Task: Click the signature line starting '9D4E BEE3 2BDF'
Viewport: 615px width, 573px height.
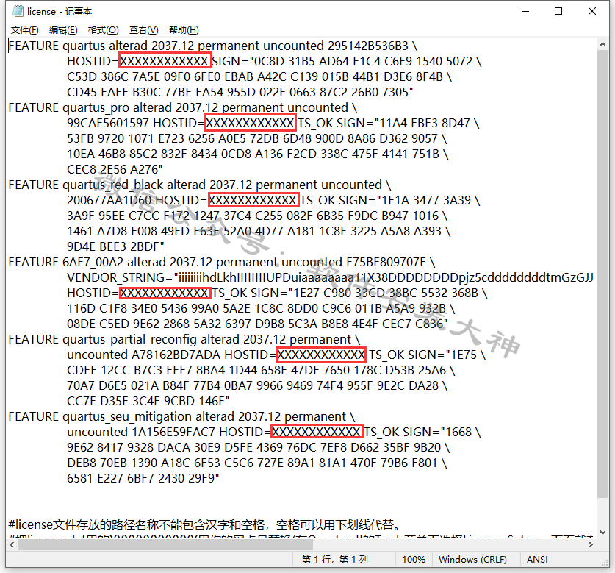Action: click(x=115, y=246)
